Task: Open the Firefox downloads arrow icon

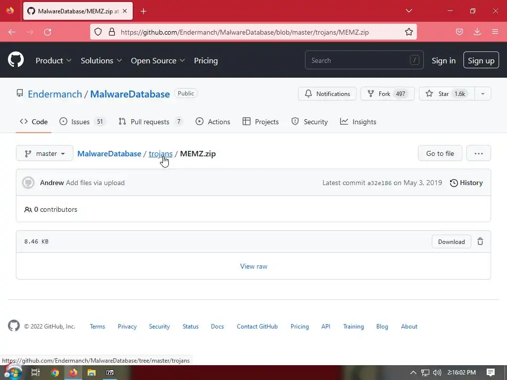Action: tap(477, 32)
